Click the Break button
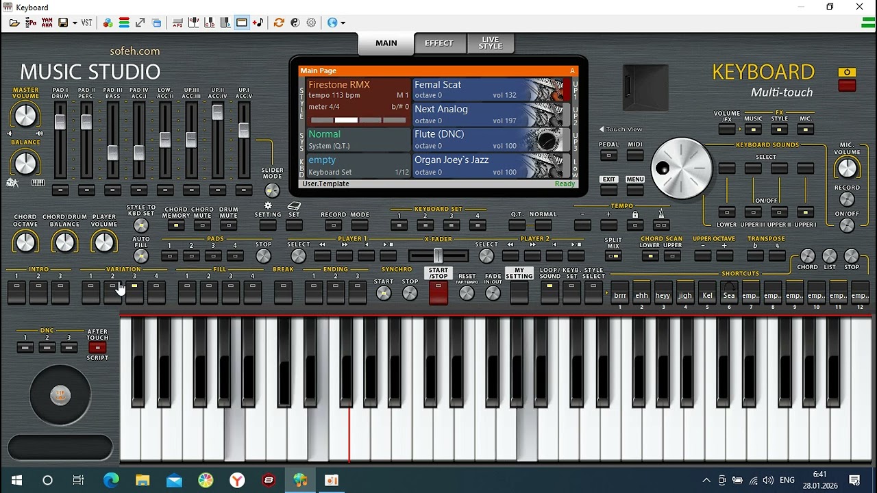Viewport: 877px width, 493px height. click(x=283, y=292)
